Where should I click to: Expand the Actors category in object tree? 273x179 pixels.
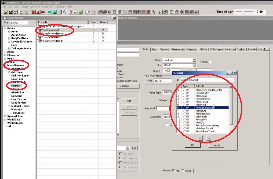point(5,28)
